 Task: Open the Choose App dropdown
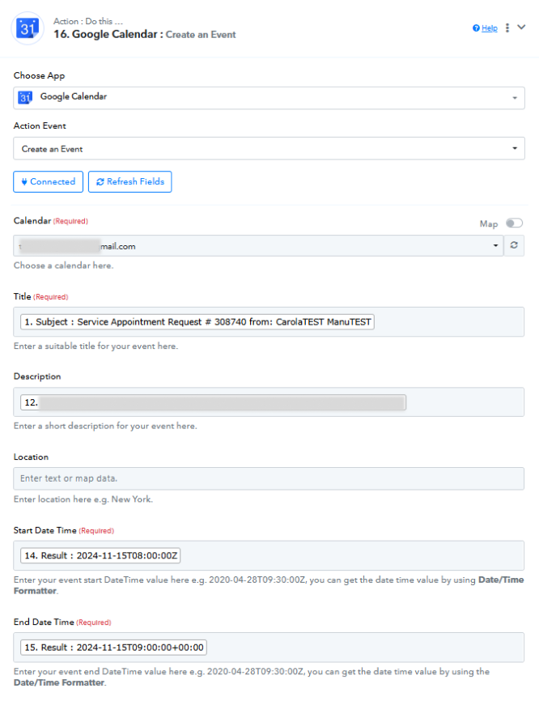269,98
